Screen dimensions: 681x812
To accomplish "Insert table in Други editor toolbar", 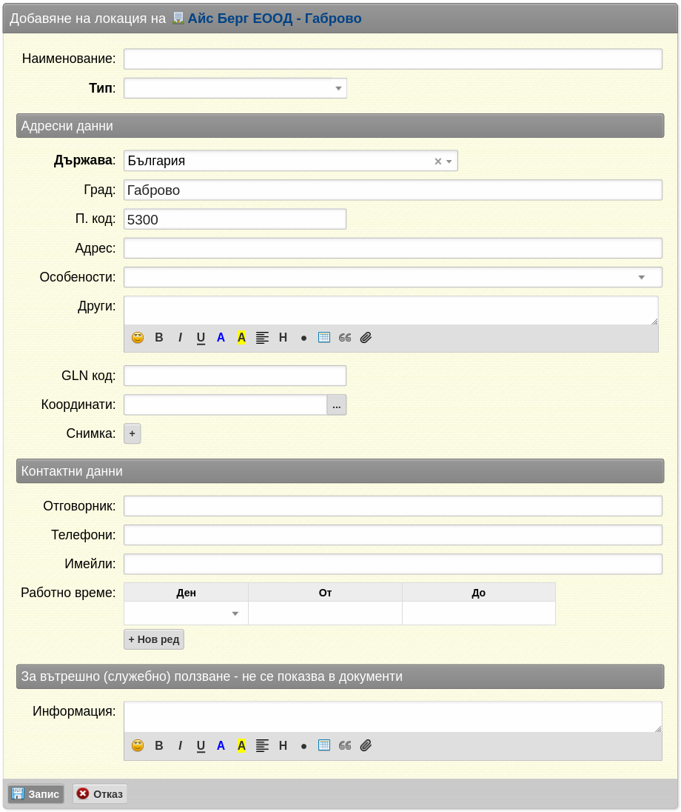I will coord(324,338).
